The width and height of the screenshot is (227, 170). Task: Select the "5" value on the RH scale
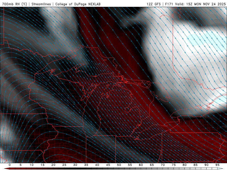click(20, 165)
